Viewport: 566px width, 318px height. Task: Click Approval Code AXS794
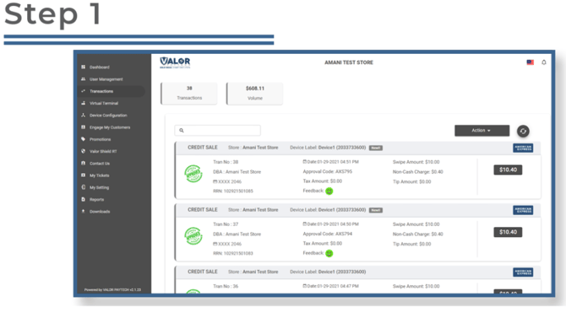(328, 234)
